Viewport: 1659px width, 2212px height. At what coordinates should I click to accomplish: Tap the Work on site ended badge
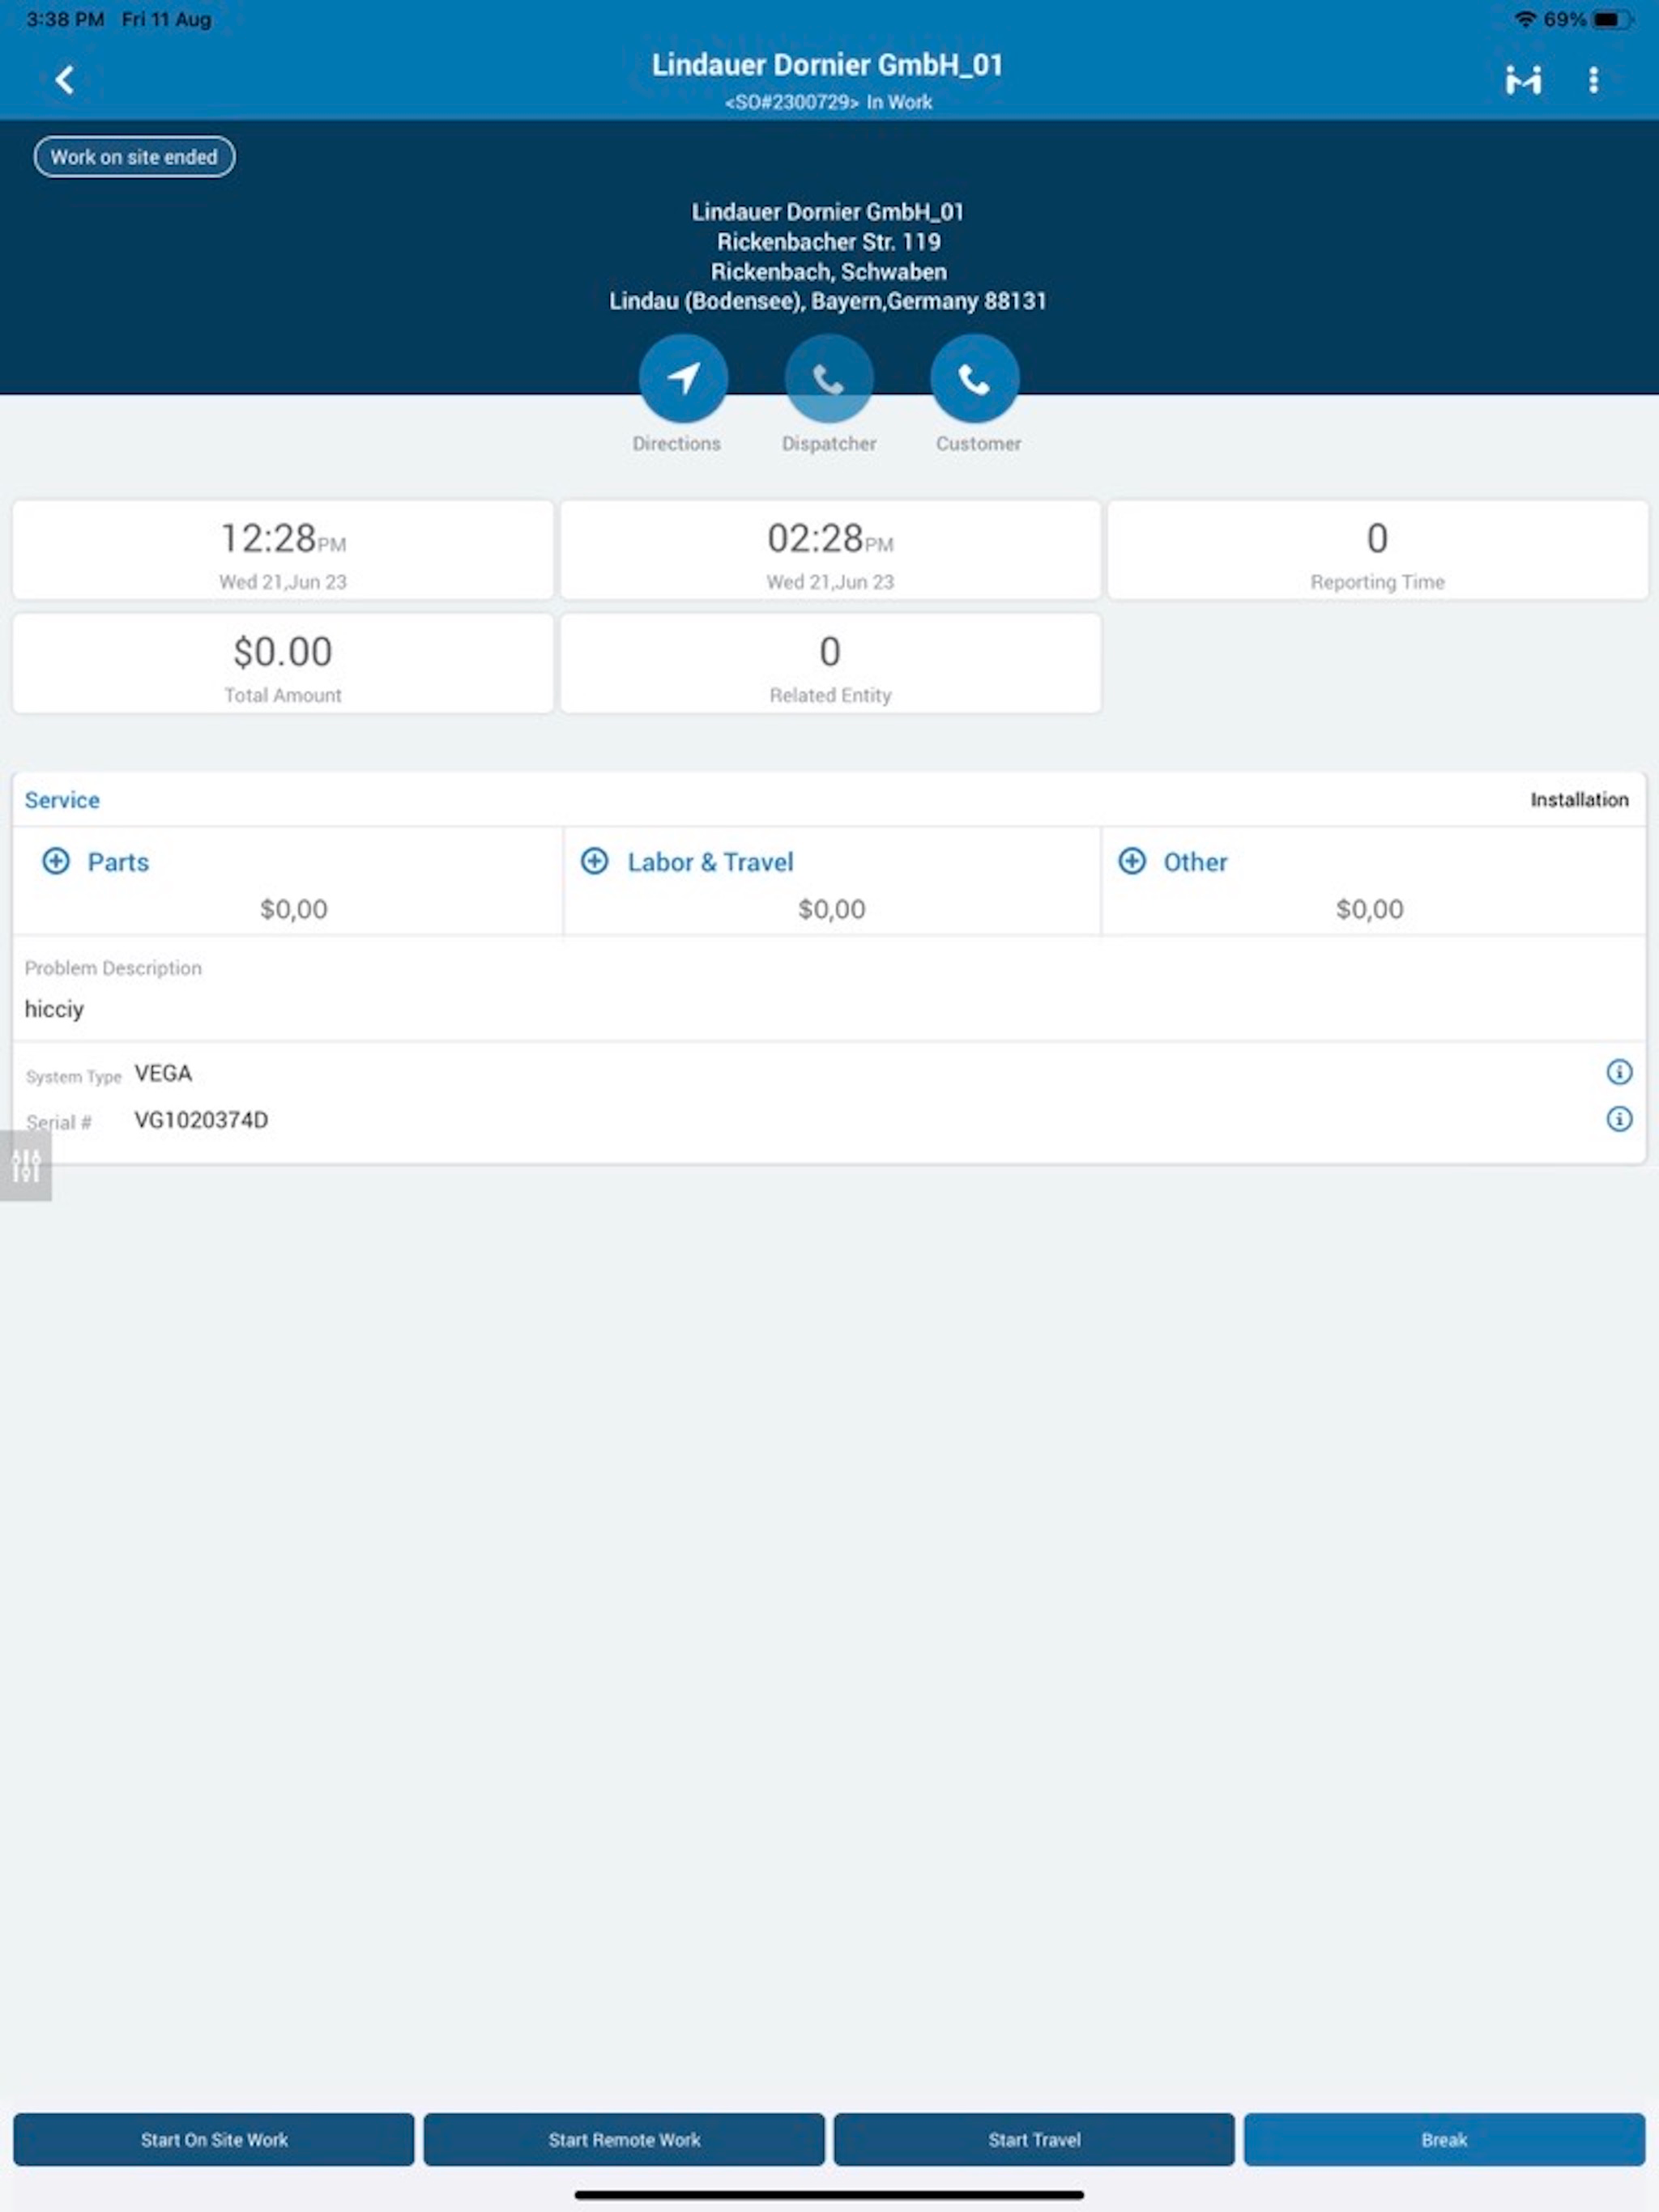(134, 157)
